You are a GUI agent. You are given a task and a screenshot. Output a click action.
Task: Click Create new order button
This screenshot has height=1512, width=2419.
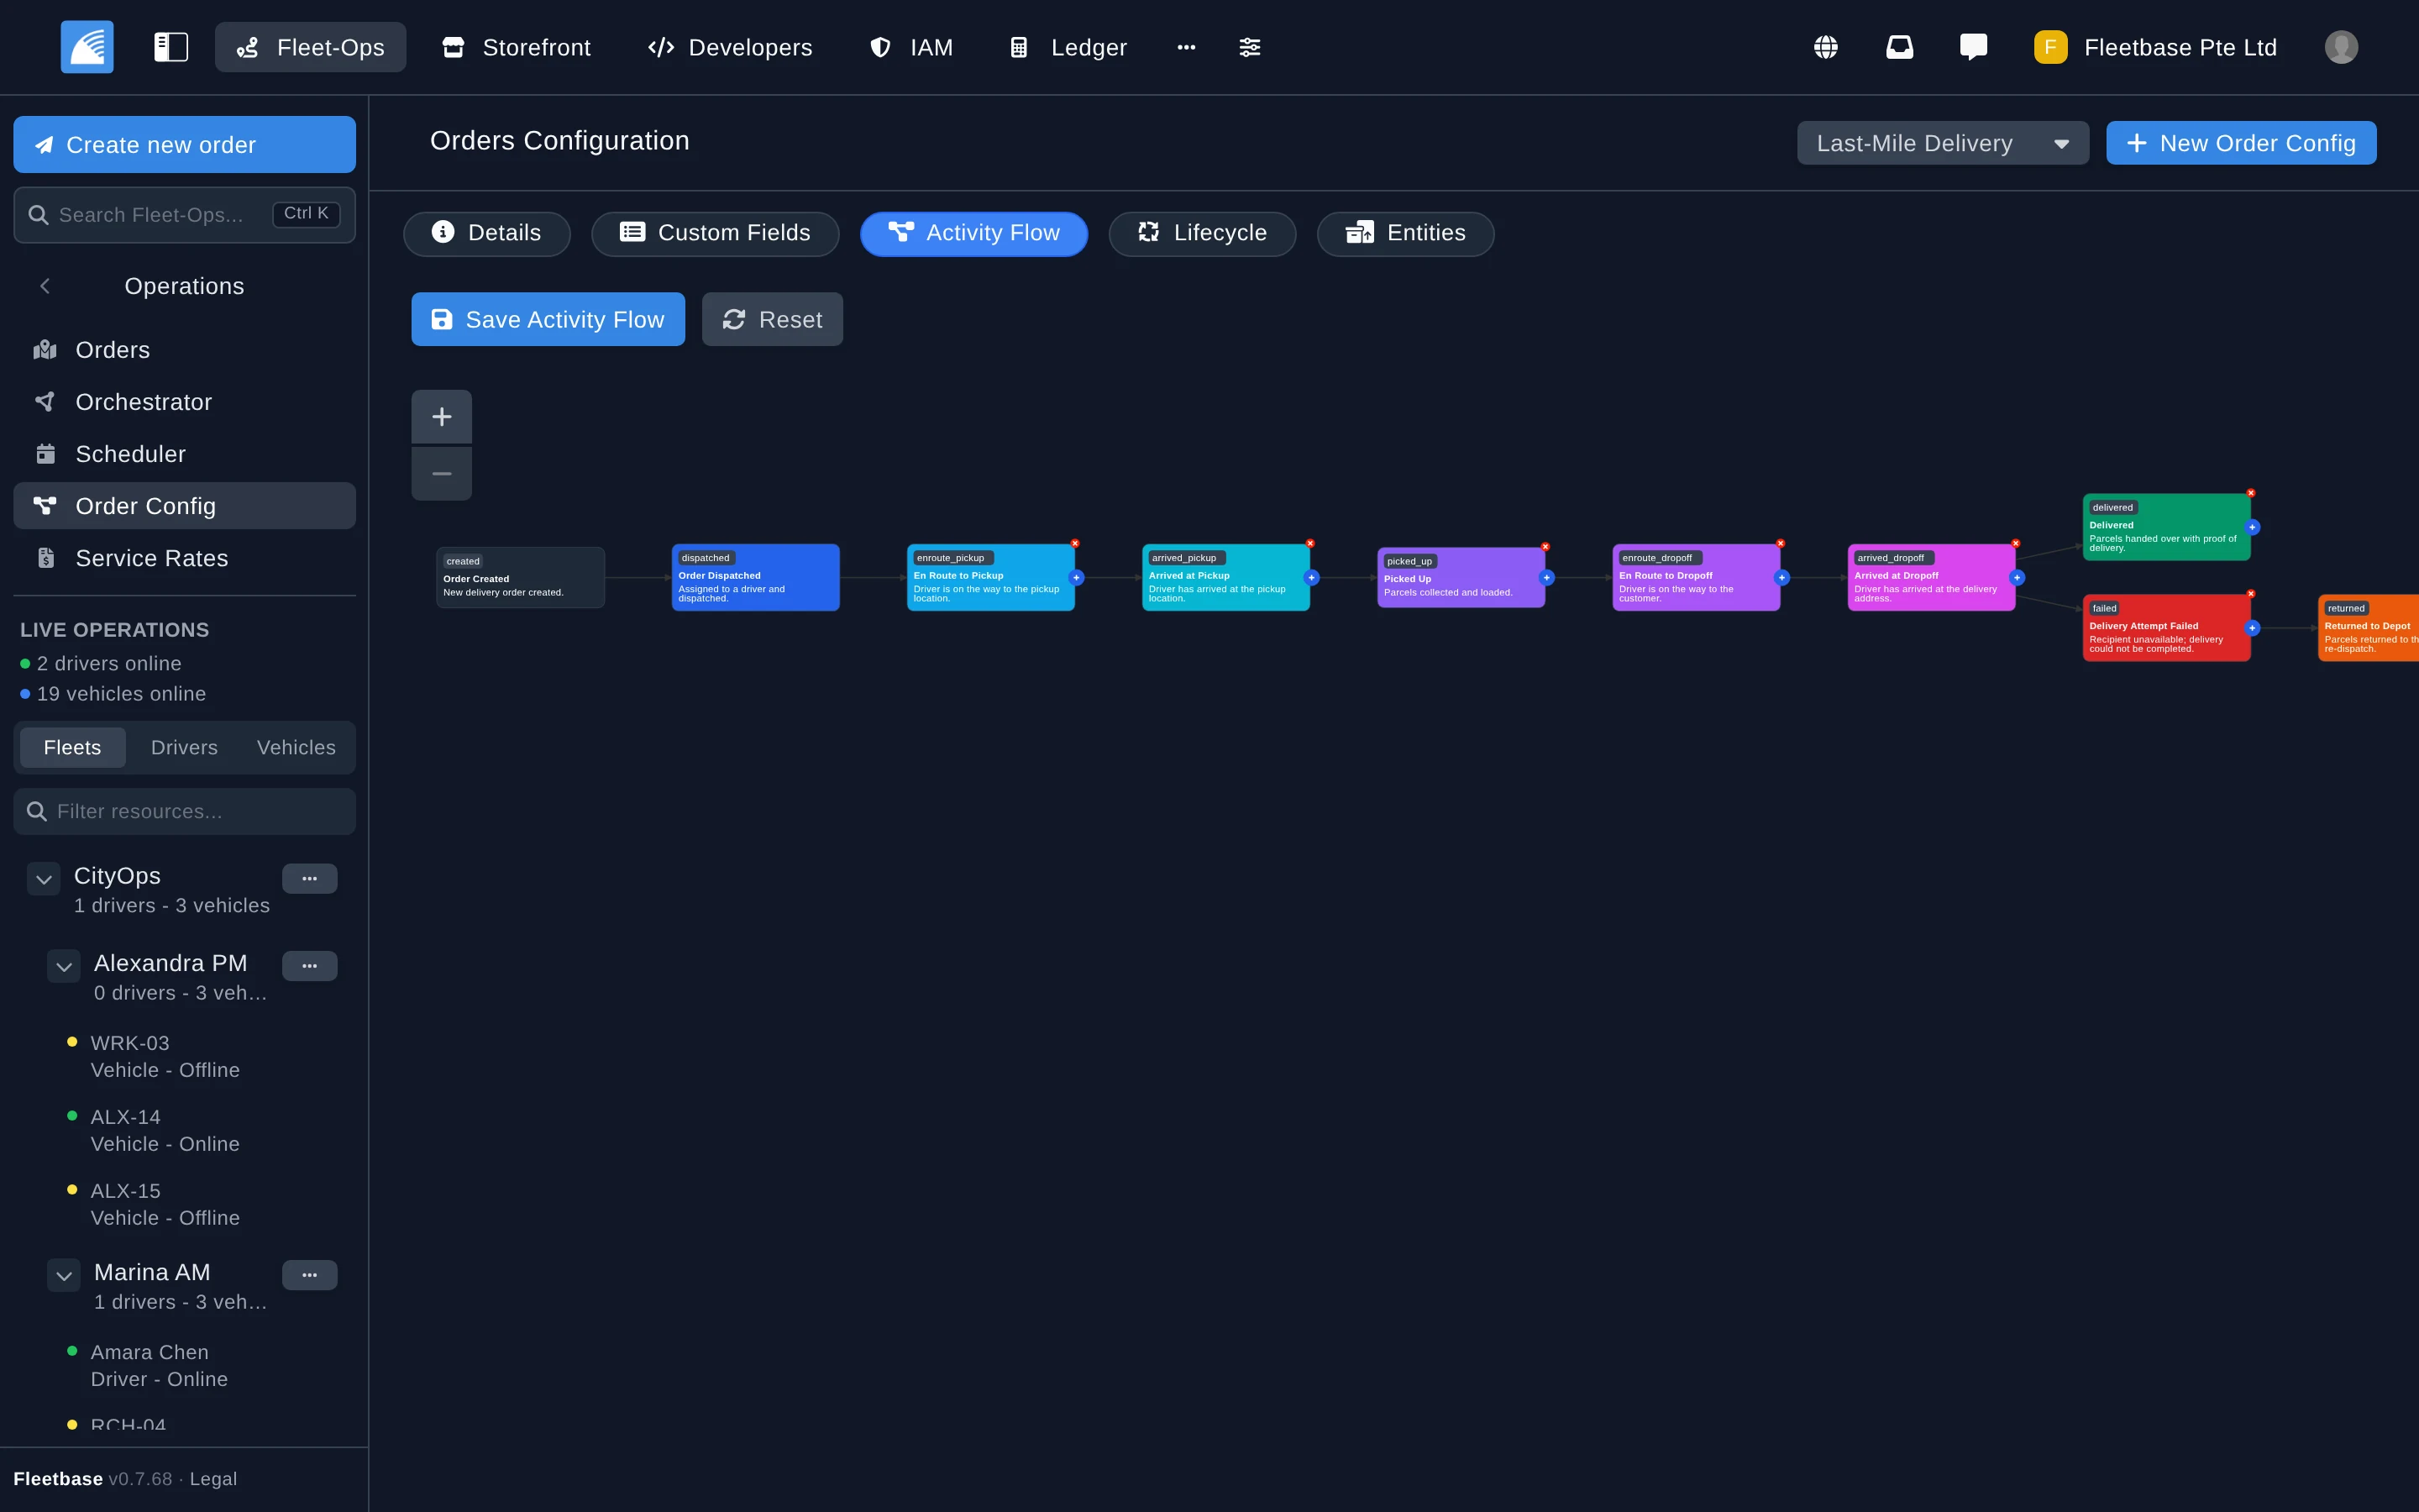click(x=184, y=145)
